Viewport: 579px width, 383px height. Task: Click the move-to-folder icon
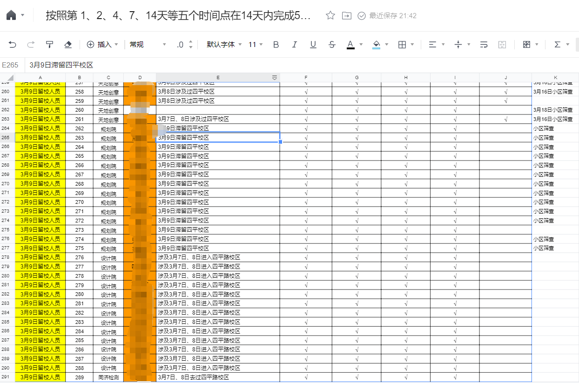tap(346, 16)
